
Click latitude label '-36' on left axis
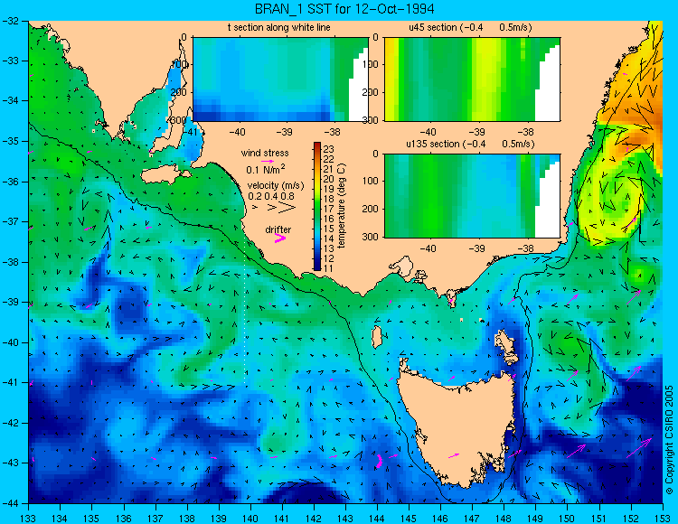point(10,182)
